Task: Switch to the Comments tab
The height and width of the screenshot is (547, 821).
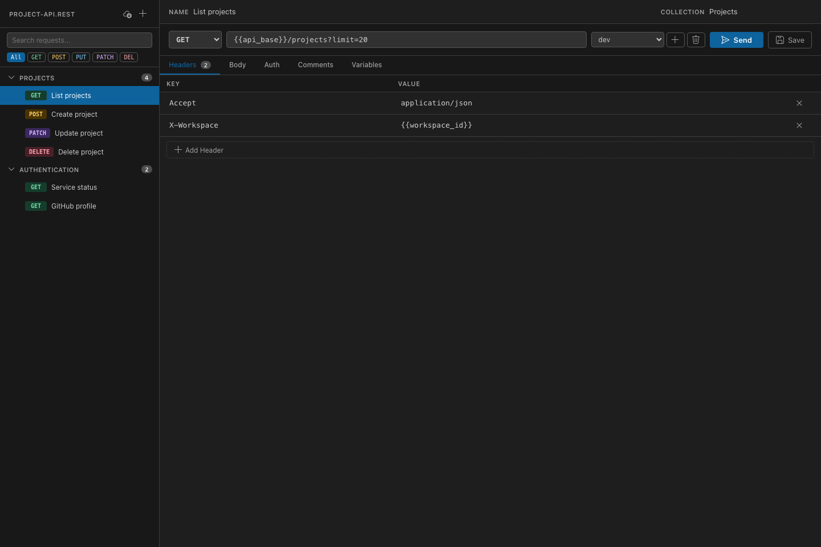Action: 315,65
